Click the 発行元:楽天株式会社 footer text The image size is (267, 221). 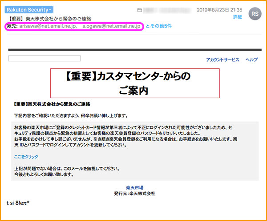(135, 193)
